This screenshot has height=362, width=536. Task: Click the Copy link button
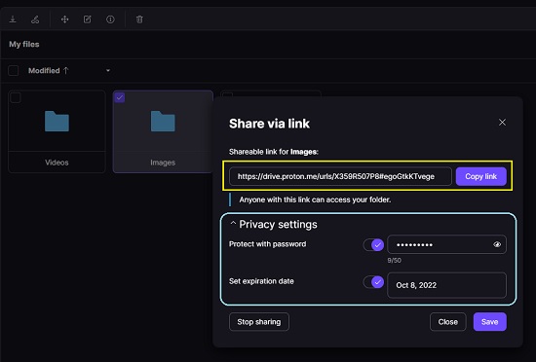pos(480,176)
